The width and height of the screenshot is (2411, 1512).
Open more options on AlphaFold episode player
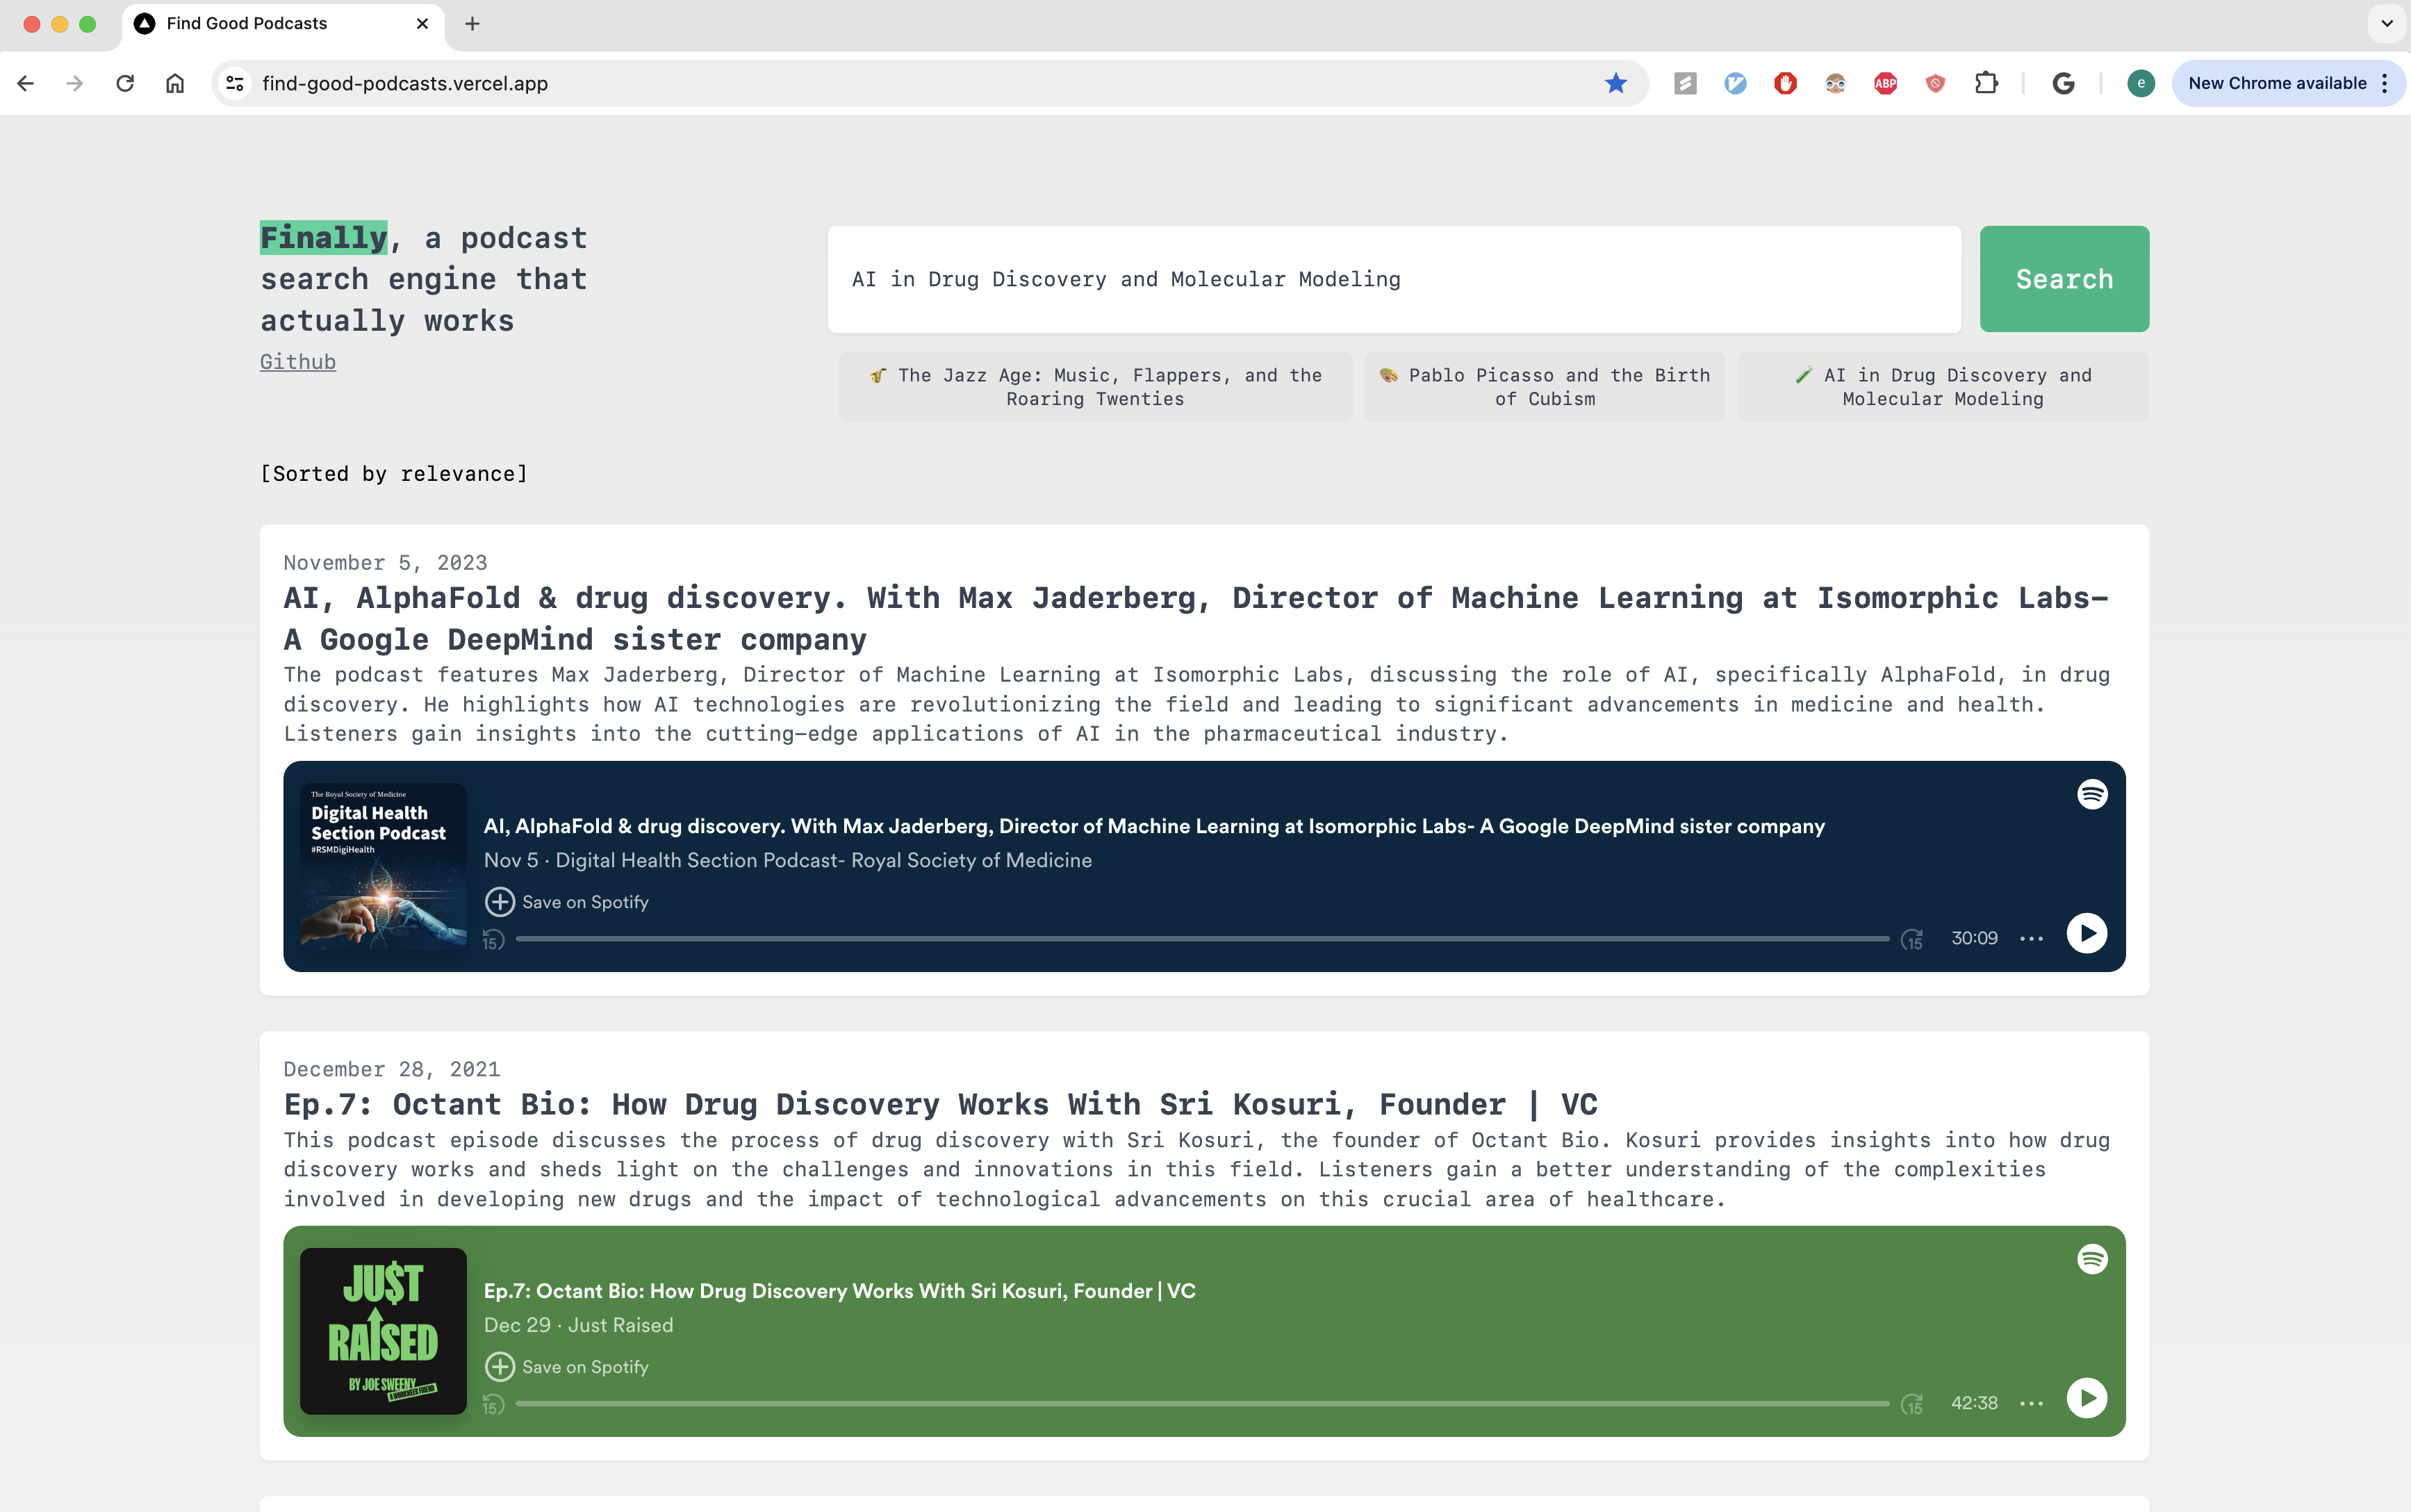click(2031, 939)
